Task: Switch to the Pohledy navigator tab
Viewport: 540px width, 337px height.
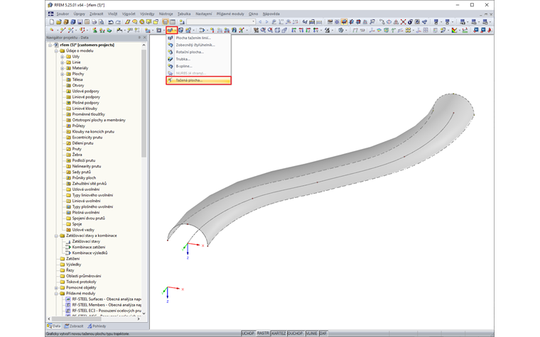Action: (97, 326)
